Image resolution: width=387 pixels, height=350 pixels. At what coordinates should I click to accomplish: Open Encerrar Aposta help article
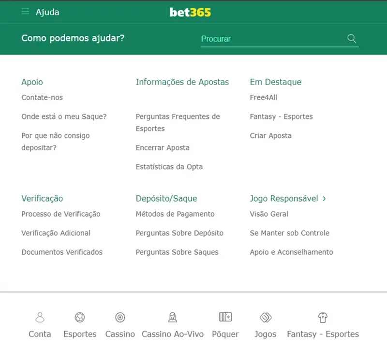pyautogui.click(x=163, y=148)
